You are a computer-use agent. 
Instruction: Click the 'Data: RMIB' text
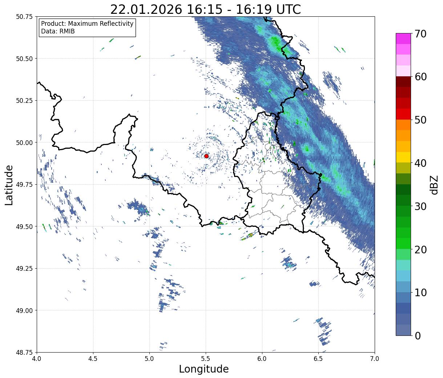tap(58, 32)
